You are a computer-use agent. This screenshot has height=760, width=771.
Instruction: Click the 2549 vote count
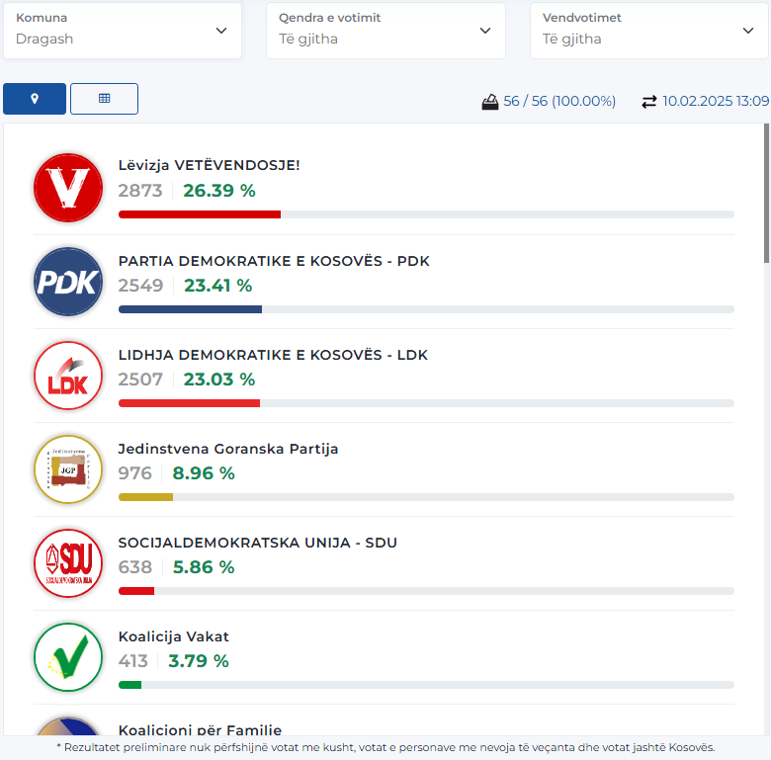(x=140, y=286)
